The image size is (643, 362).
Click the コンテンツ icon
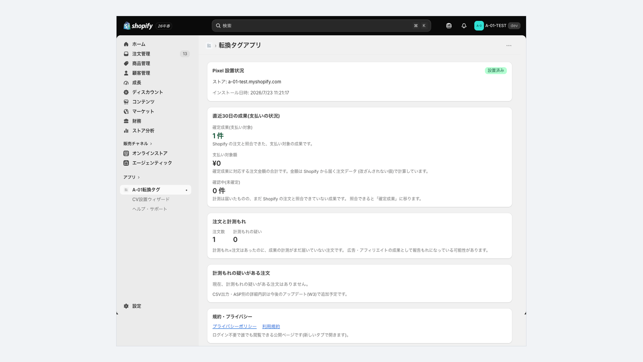point(126,102)
